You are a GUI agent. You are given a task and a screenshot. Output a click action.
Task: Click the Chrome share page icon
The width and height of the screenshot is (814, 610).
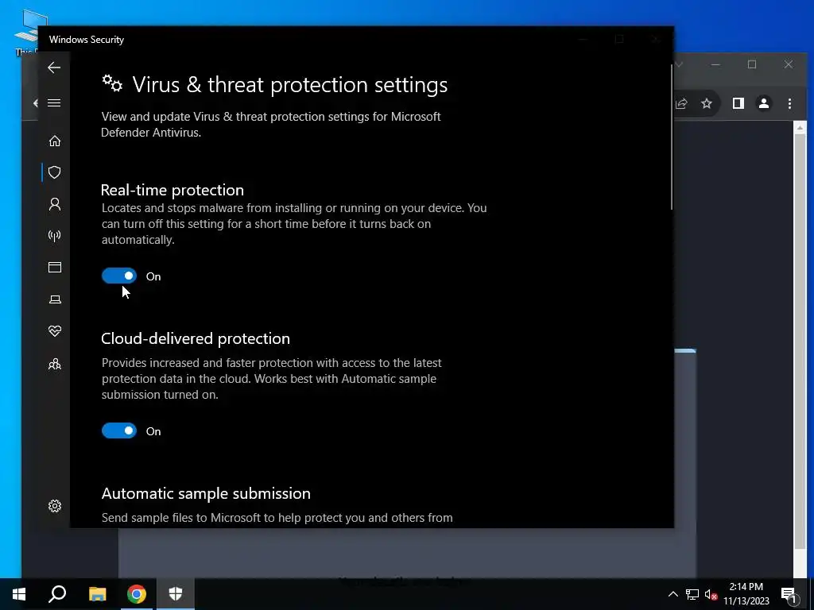(x=681, y=104)
